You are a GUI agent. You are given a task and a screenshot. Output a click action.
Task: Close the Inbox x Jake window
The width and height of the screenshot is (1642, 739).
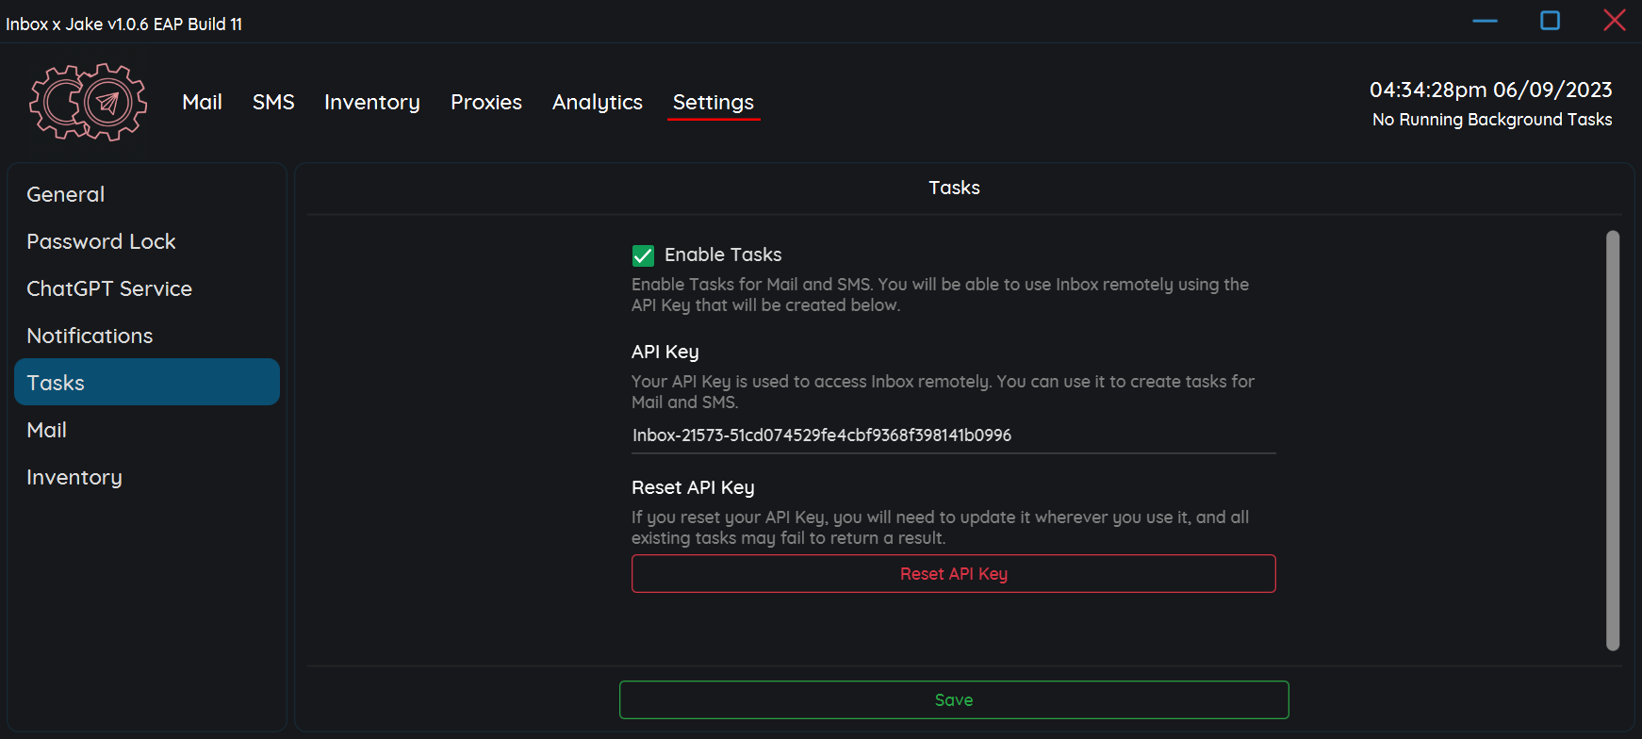coord(1614,21)
